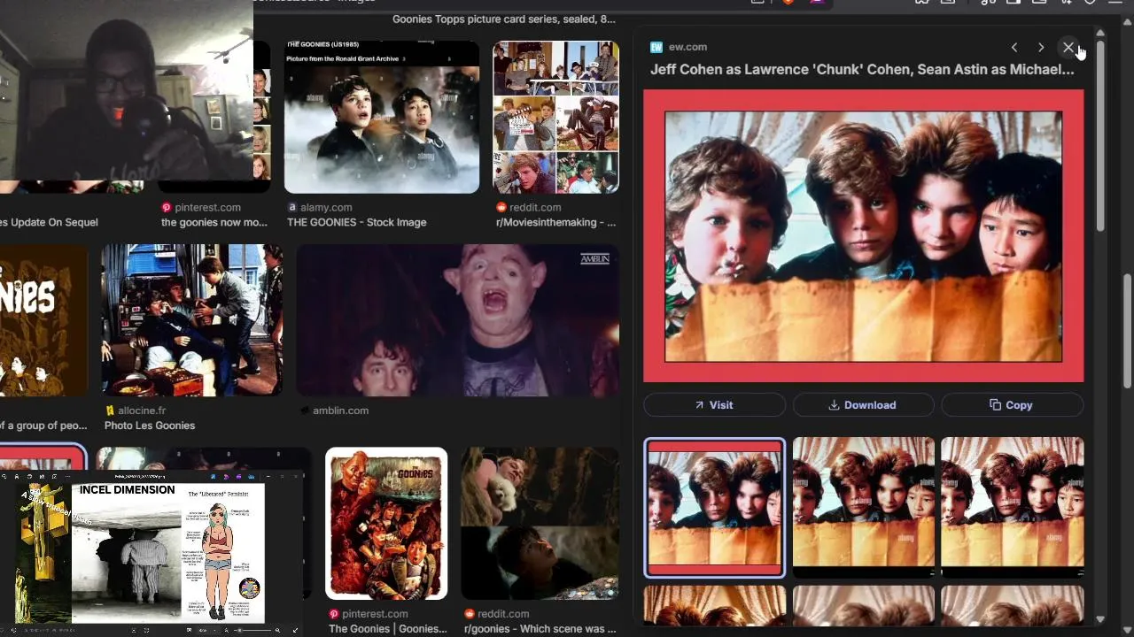Click reddit favicon above 'r/goonies - Which scene'
The image size is (1134, 637).
(470, 614)
